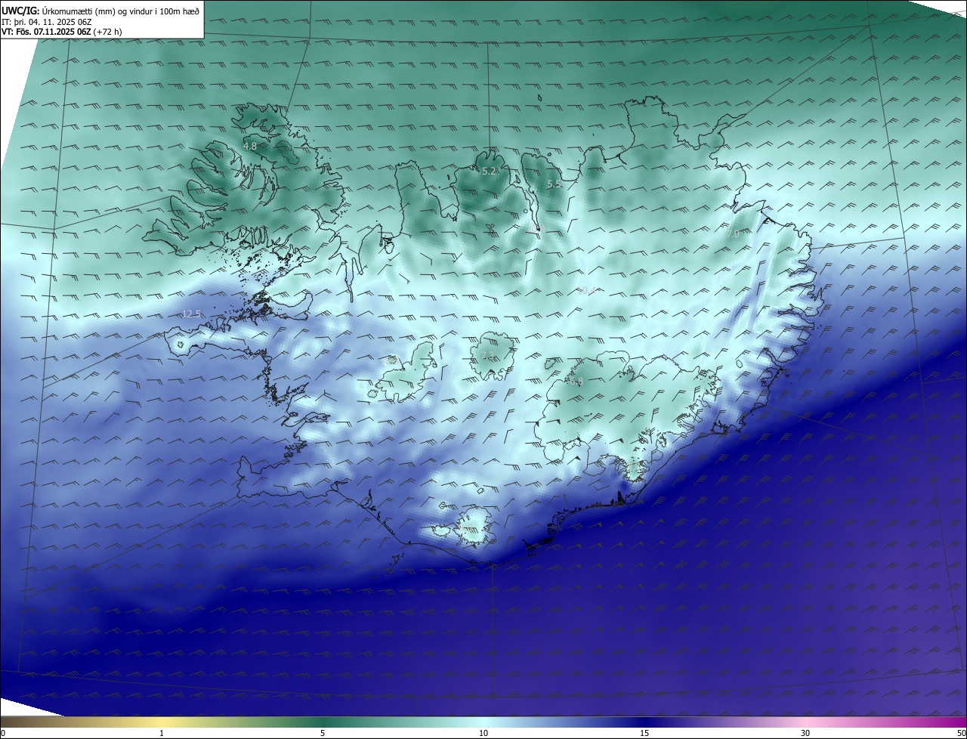Click the 50 tick on color scale

[961, 733]
